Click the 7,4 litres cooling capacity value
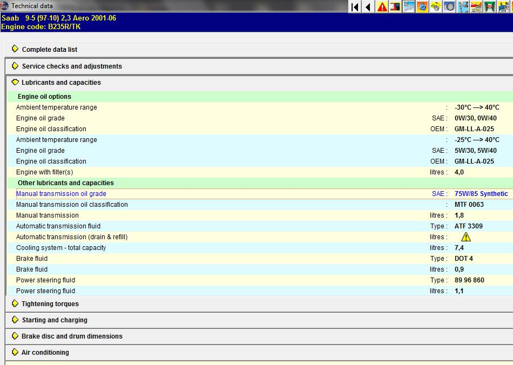Screen dimensions: 513x365 pos(459,248)
